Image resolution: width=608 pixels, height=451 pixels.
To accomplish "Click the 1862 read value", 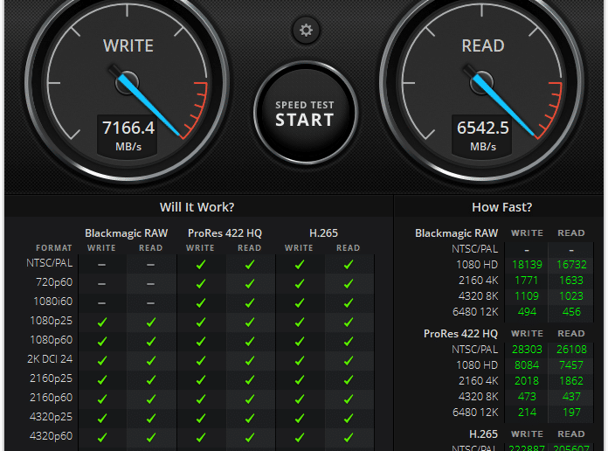I will 571,381.
